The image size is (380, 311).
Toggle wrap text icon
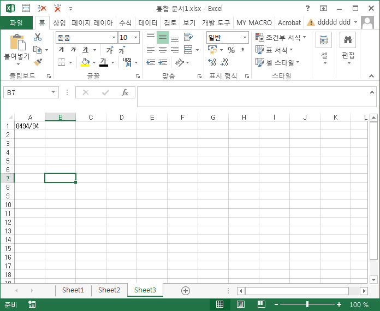(x=188, y=37)
